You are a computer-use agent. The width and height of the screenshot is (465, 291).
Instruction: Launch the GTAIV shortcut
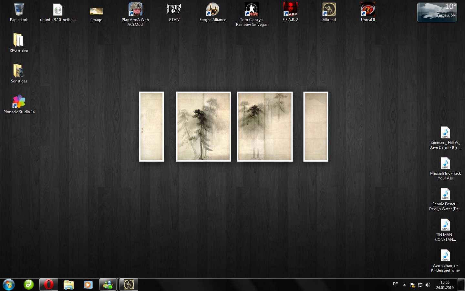click(x=174, y=12)
